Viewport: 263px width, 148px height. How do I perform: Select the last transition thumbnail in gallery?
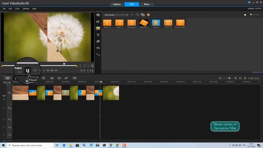pos(180,23)
